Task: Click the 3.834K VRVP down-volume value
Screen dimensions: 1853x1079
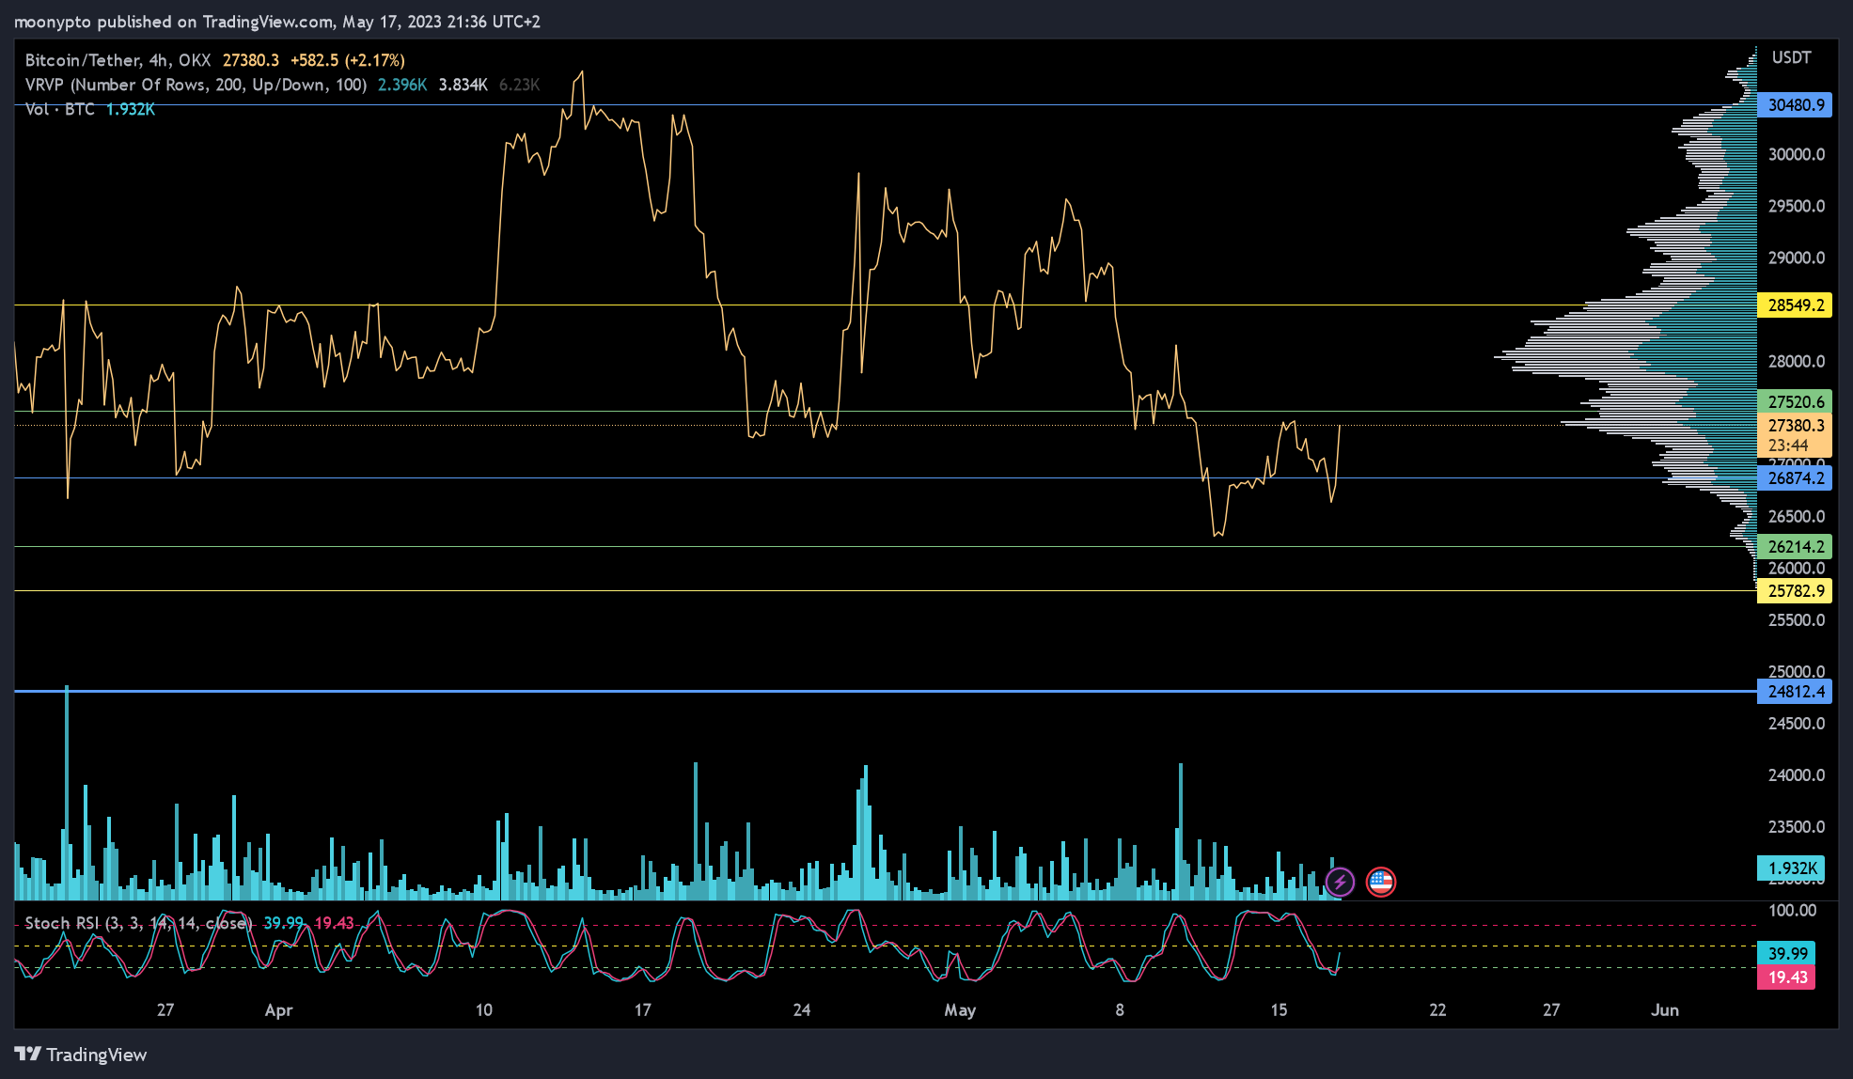Action: pos(463,85)
